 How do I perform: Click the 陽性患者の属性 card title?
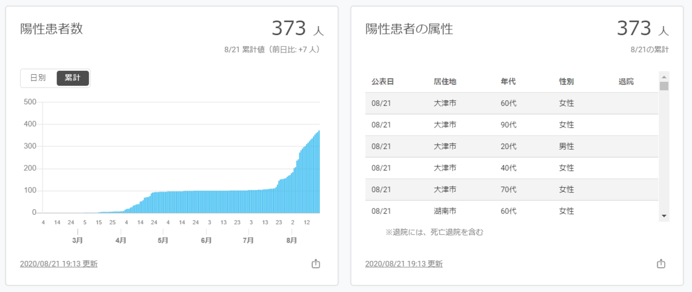click(x=409, y=29)
